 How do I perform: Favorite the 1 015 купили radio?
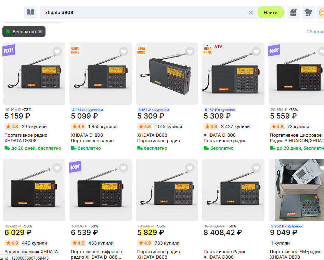(190, 51)
